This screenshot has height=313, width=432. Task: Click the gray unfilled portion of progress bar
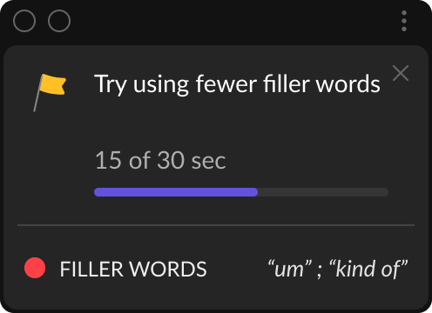[323, 192]
